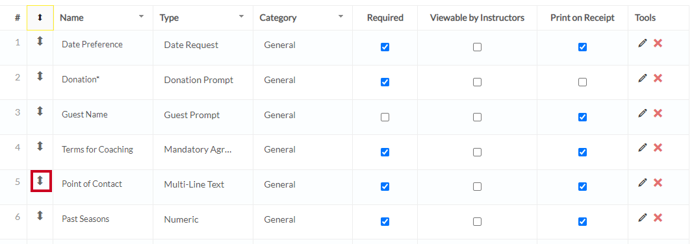Delete the Donation row using red X
Image resolution: width=694 pixels, height=244 pixels.
click(x=658, y=79)
